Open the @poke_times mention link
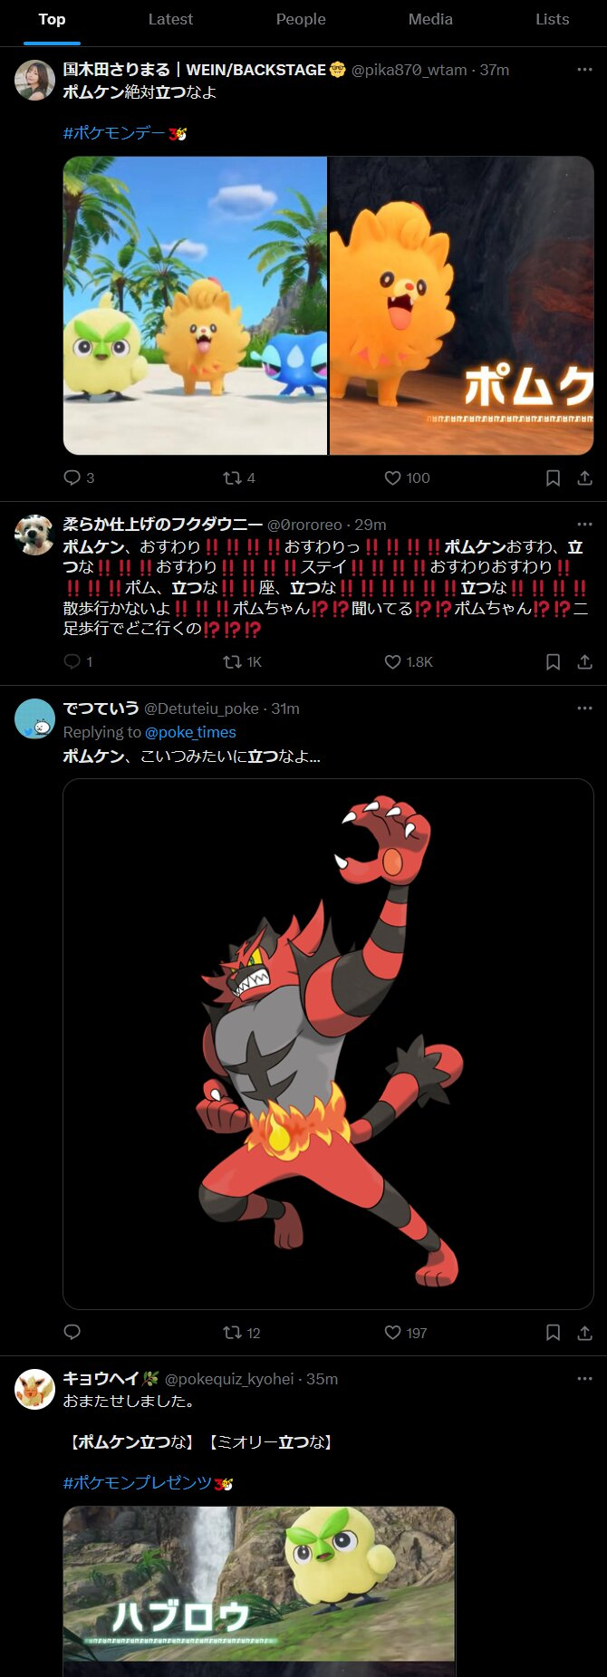This screenshot has height=1677, width=607. (190, 732)
